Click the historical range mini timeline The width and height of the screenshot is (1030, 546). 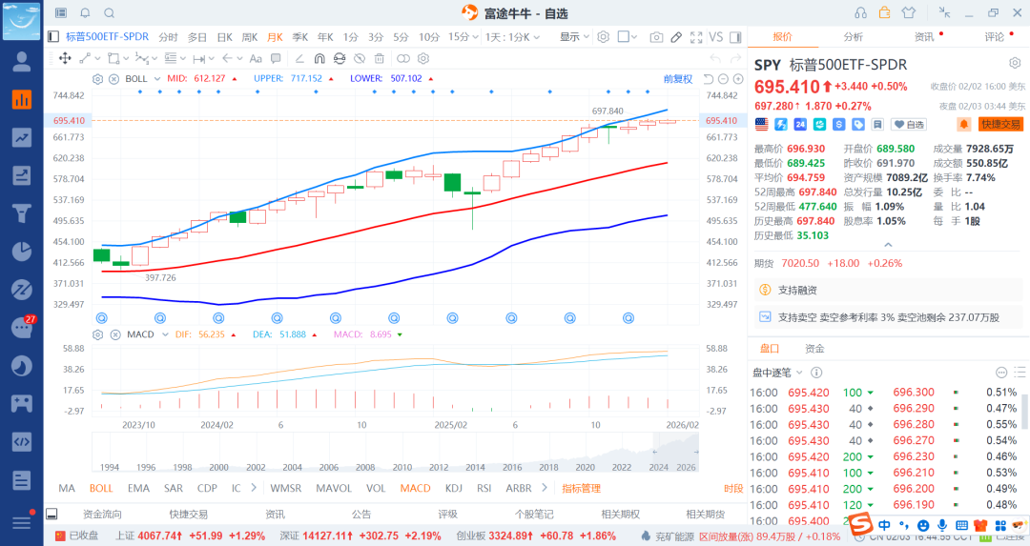tap(395, 453)
